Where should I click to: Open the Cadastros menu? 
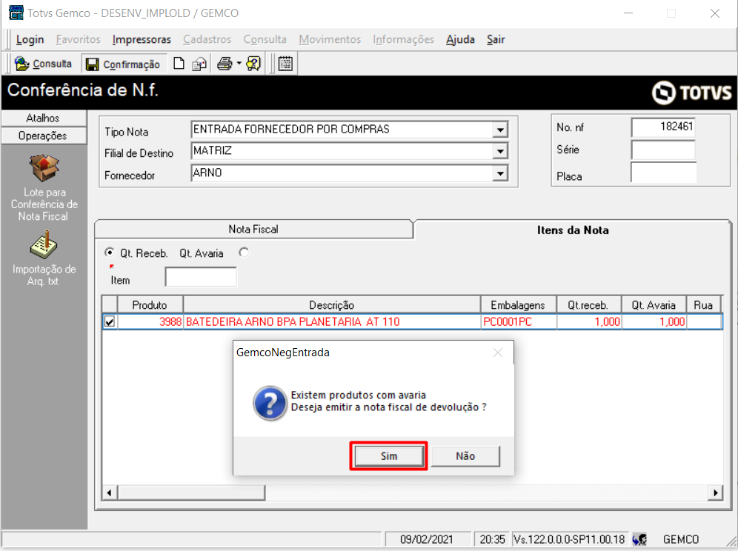[x=207, y=39]
